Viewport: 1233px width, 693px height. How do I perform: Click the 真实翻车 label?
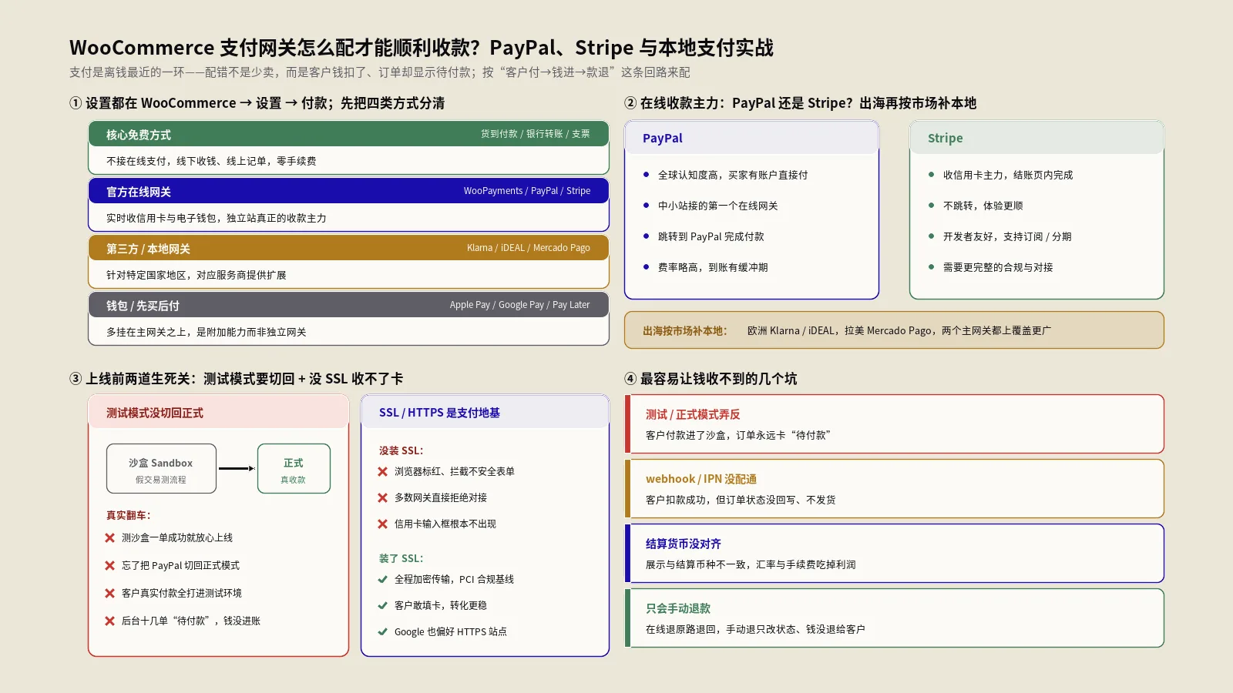129,515
